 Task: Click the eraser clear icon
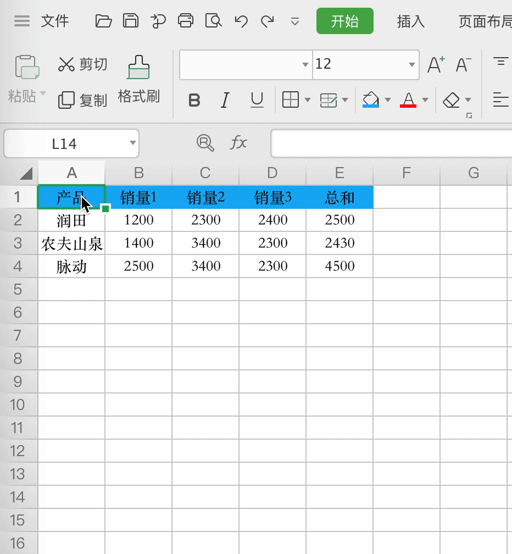tap(451, 100)
